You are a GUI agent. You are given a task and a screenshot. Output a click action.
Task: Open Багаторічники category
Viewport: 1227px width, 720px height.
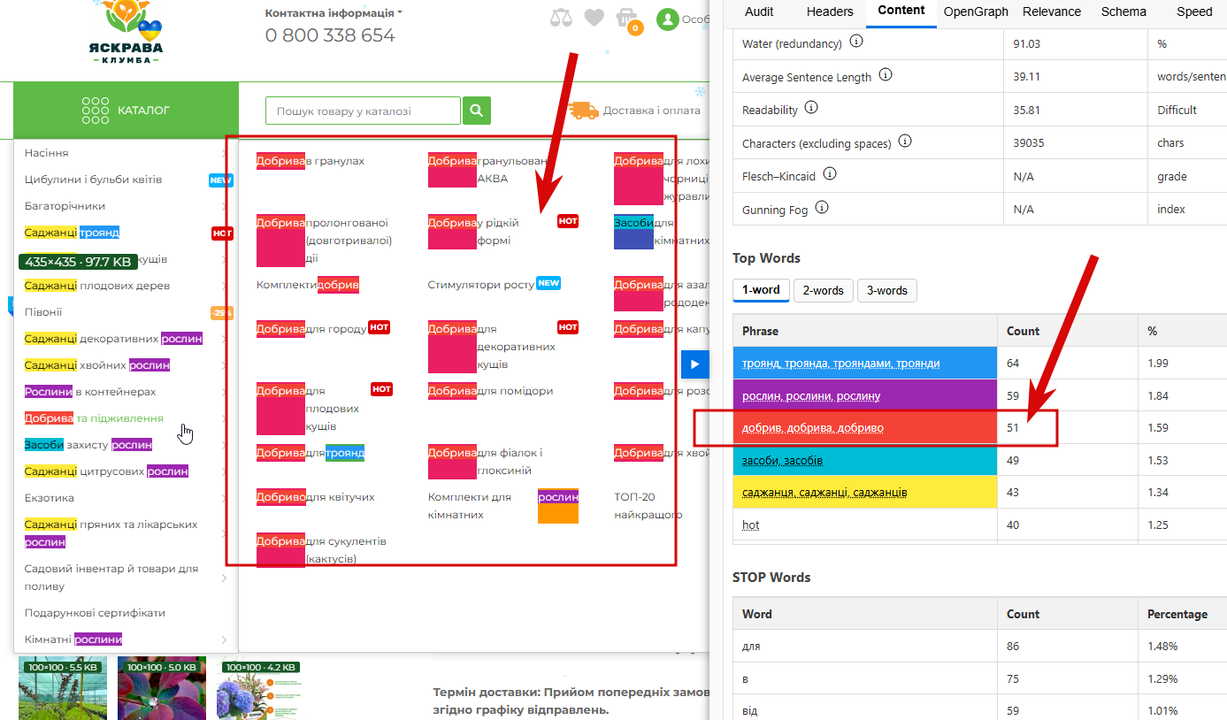[65, 206]
